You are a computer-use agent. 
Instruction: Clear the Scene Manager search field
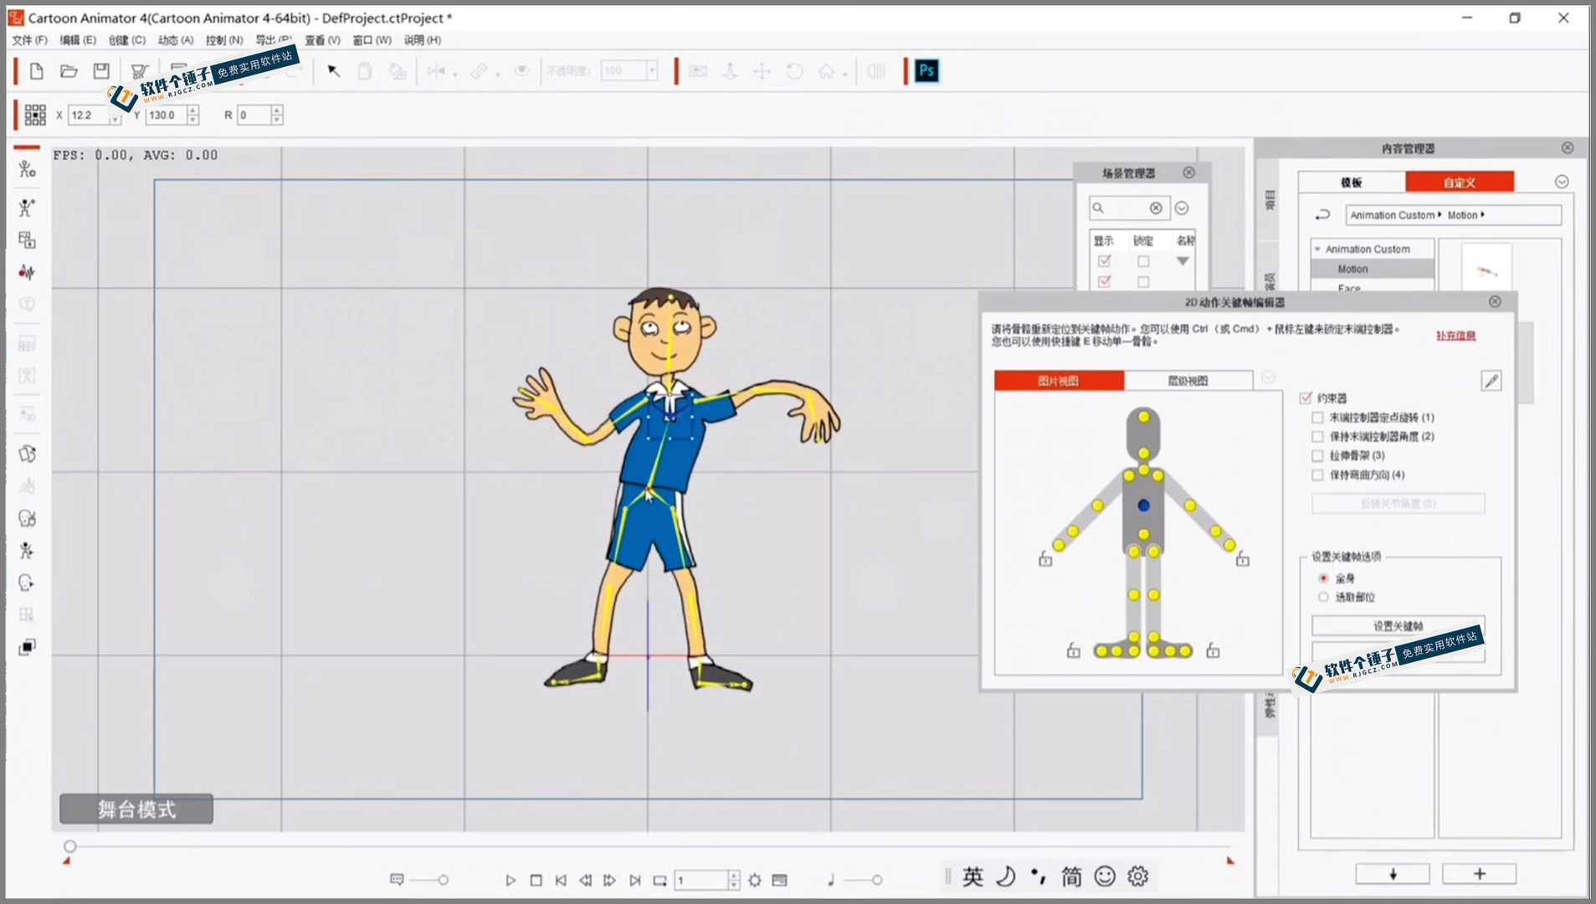click(1156, 208)
